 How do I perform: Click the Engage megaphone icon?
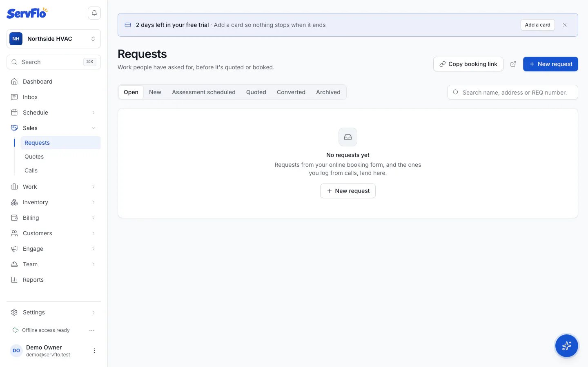[x=14, y=249]
